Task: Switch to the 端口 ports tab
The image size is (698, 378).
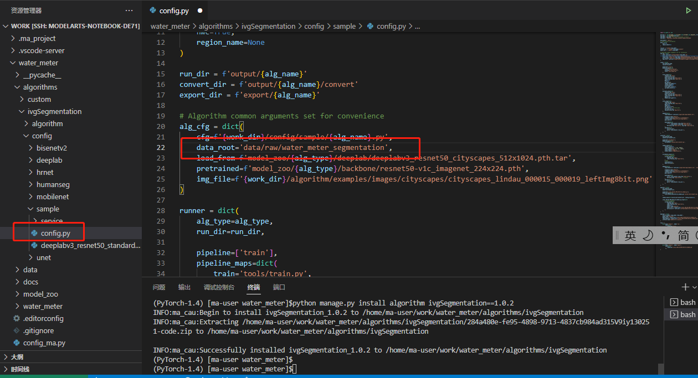Action: 279,287
